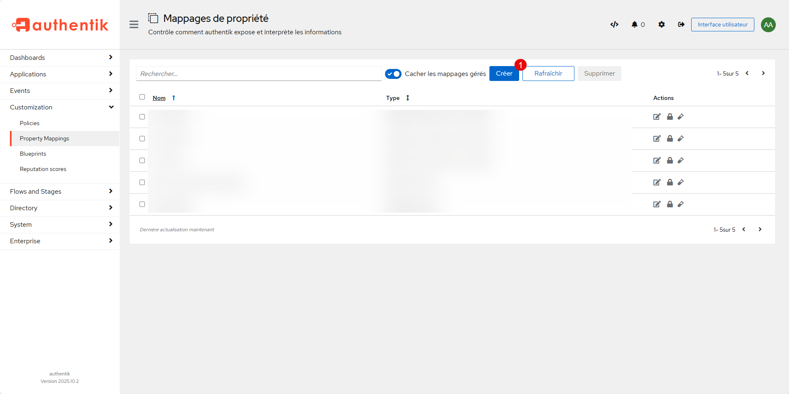This screenshot has width=789, height=394.
Task: Disable the Cacher les mappages gérés toggle
Action: [x=393, y=74]
